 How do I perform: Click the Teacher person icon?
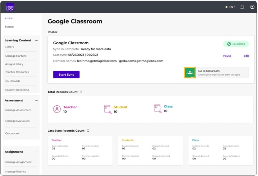pos(57,109)
